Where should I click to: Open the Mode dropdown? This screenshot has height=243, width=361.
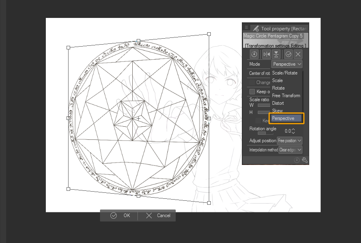286,64
